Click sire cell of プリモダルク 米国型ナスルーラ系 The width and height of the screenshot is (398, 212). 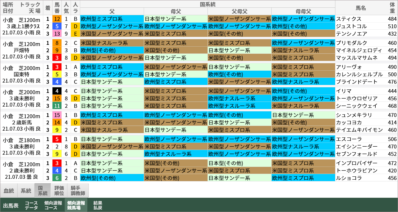112,43
